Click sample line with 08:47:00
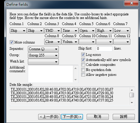Image resolution: width=140 pixels, height=123 pixels. tap(62, 93)
